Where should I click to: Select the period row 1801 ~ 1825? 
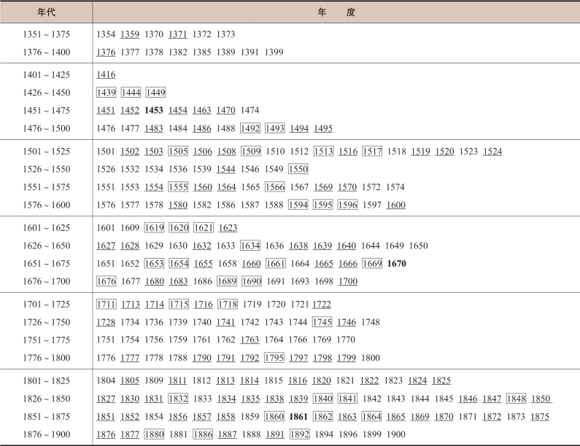46,381
